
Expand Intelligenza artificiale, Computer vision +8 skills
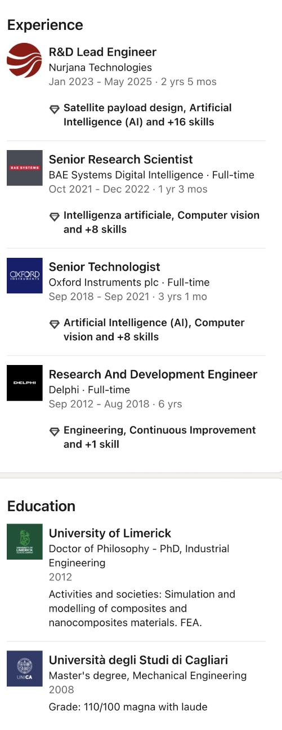(x=162, y=222)
